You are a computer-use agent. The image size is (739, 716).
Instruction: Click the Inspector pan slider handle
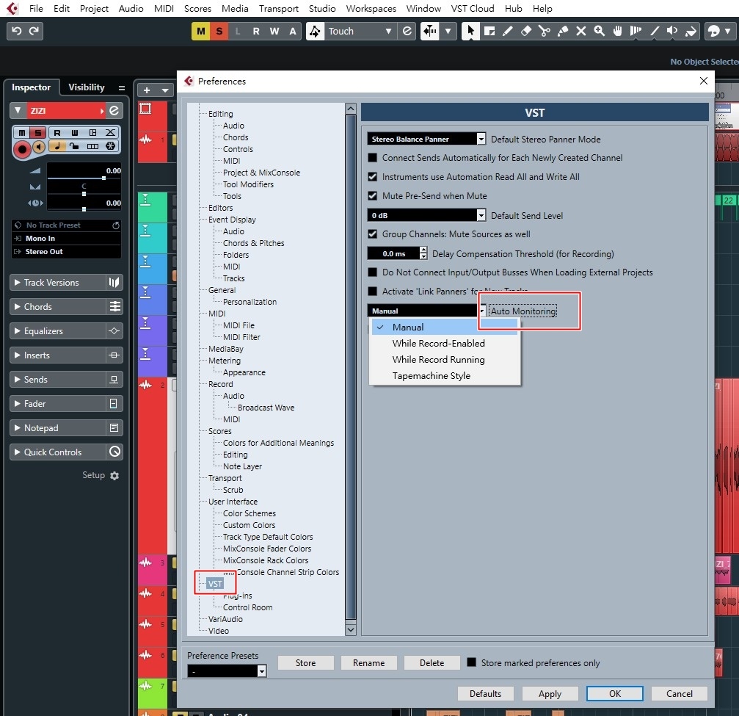[84, 194]
